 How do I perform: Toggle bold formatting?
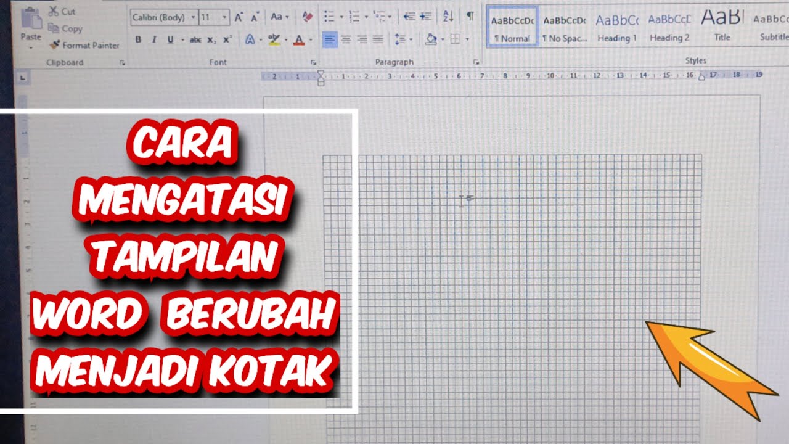(138, 39)
